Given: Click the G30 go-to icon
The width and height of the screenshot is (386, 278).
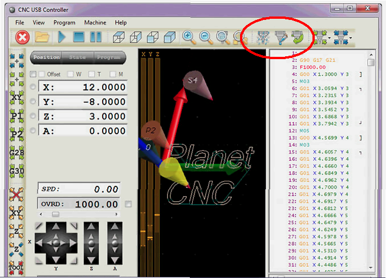Looking at the screenshot, I should point(17,171).
